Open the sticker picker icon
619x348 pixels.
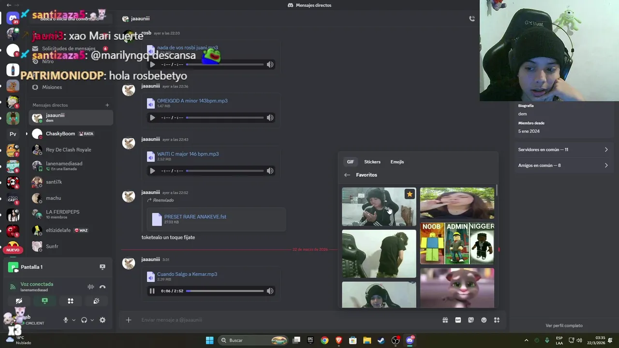tap(471, 320)
